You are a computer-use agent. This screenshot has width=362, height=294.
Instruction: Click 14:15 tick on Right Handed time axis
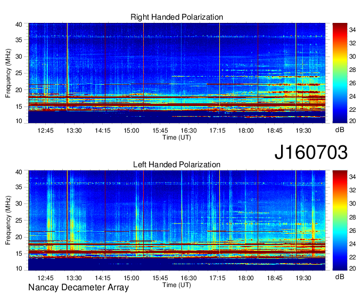(x=103, y=130)
